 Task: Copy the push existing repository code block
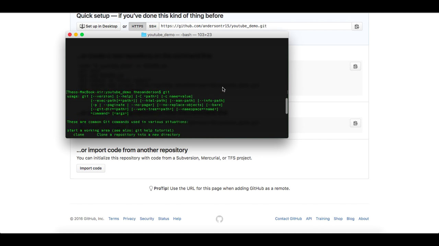coord(355,123)
